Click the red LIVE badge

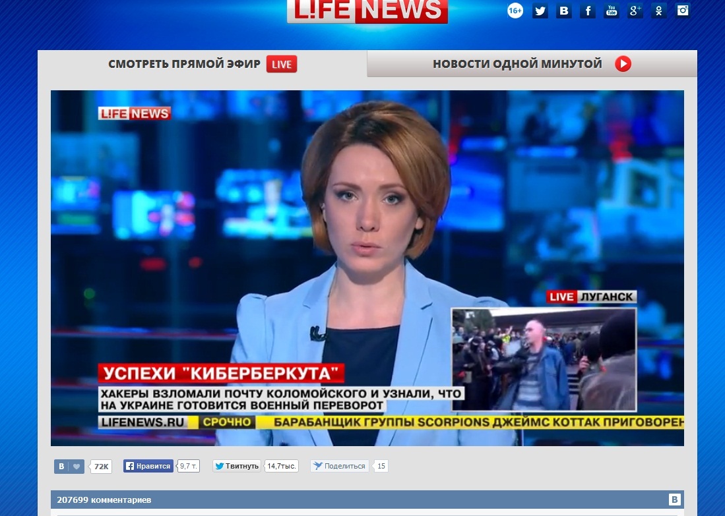[x=282, y=64]
